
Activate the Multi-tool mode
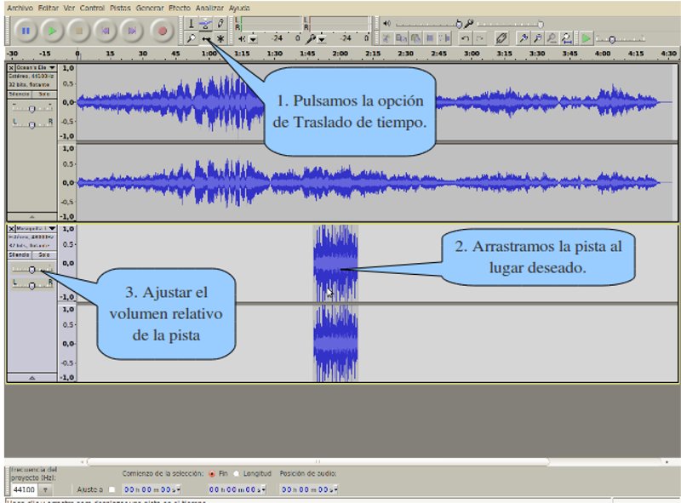(220, 38)
